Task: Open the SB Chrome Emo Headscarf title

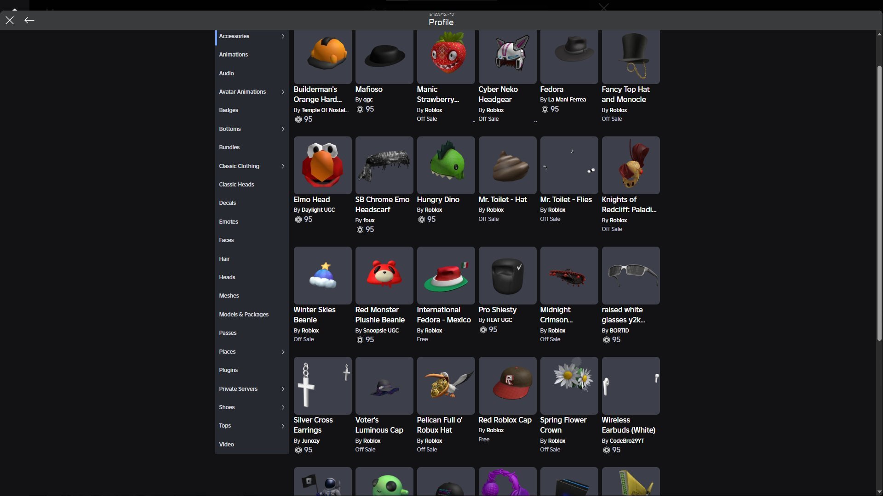Action: [x=382, y=204]
